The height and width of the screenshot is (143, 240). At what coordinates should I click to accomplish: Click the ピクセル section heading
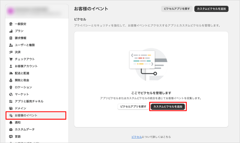point(80,19)
